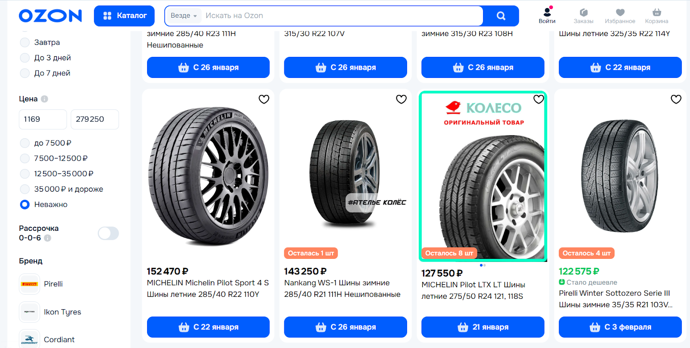Click the price info icon next to Цена
This screenshot has width=690, height=348.
pyautogui.click(x=44, y=99)
